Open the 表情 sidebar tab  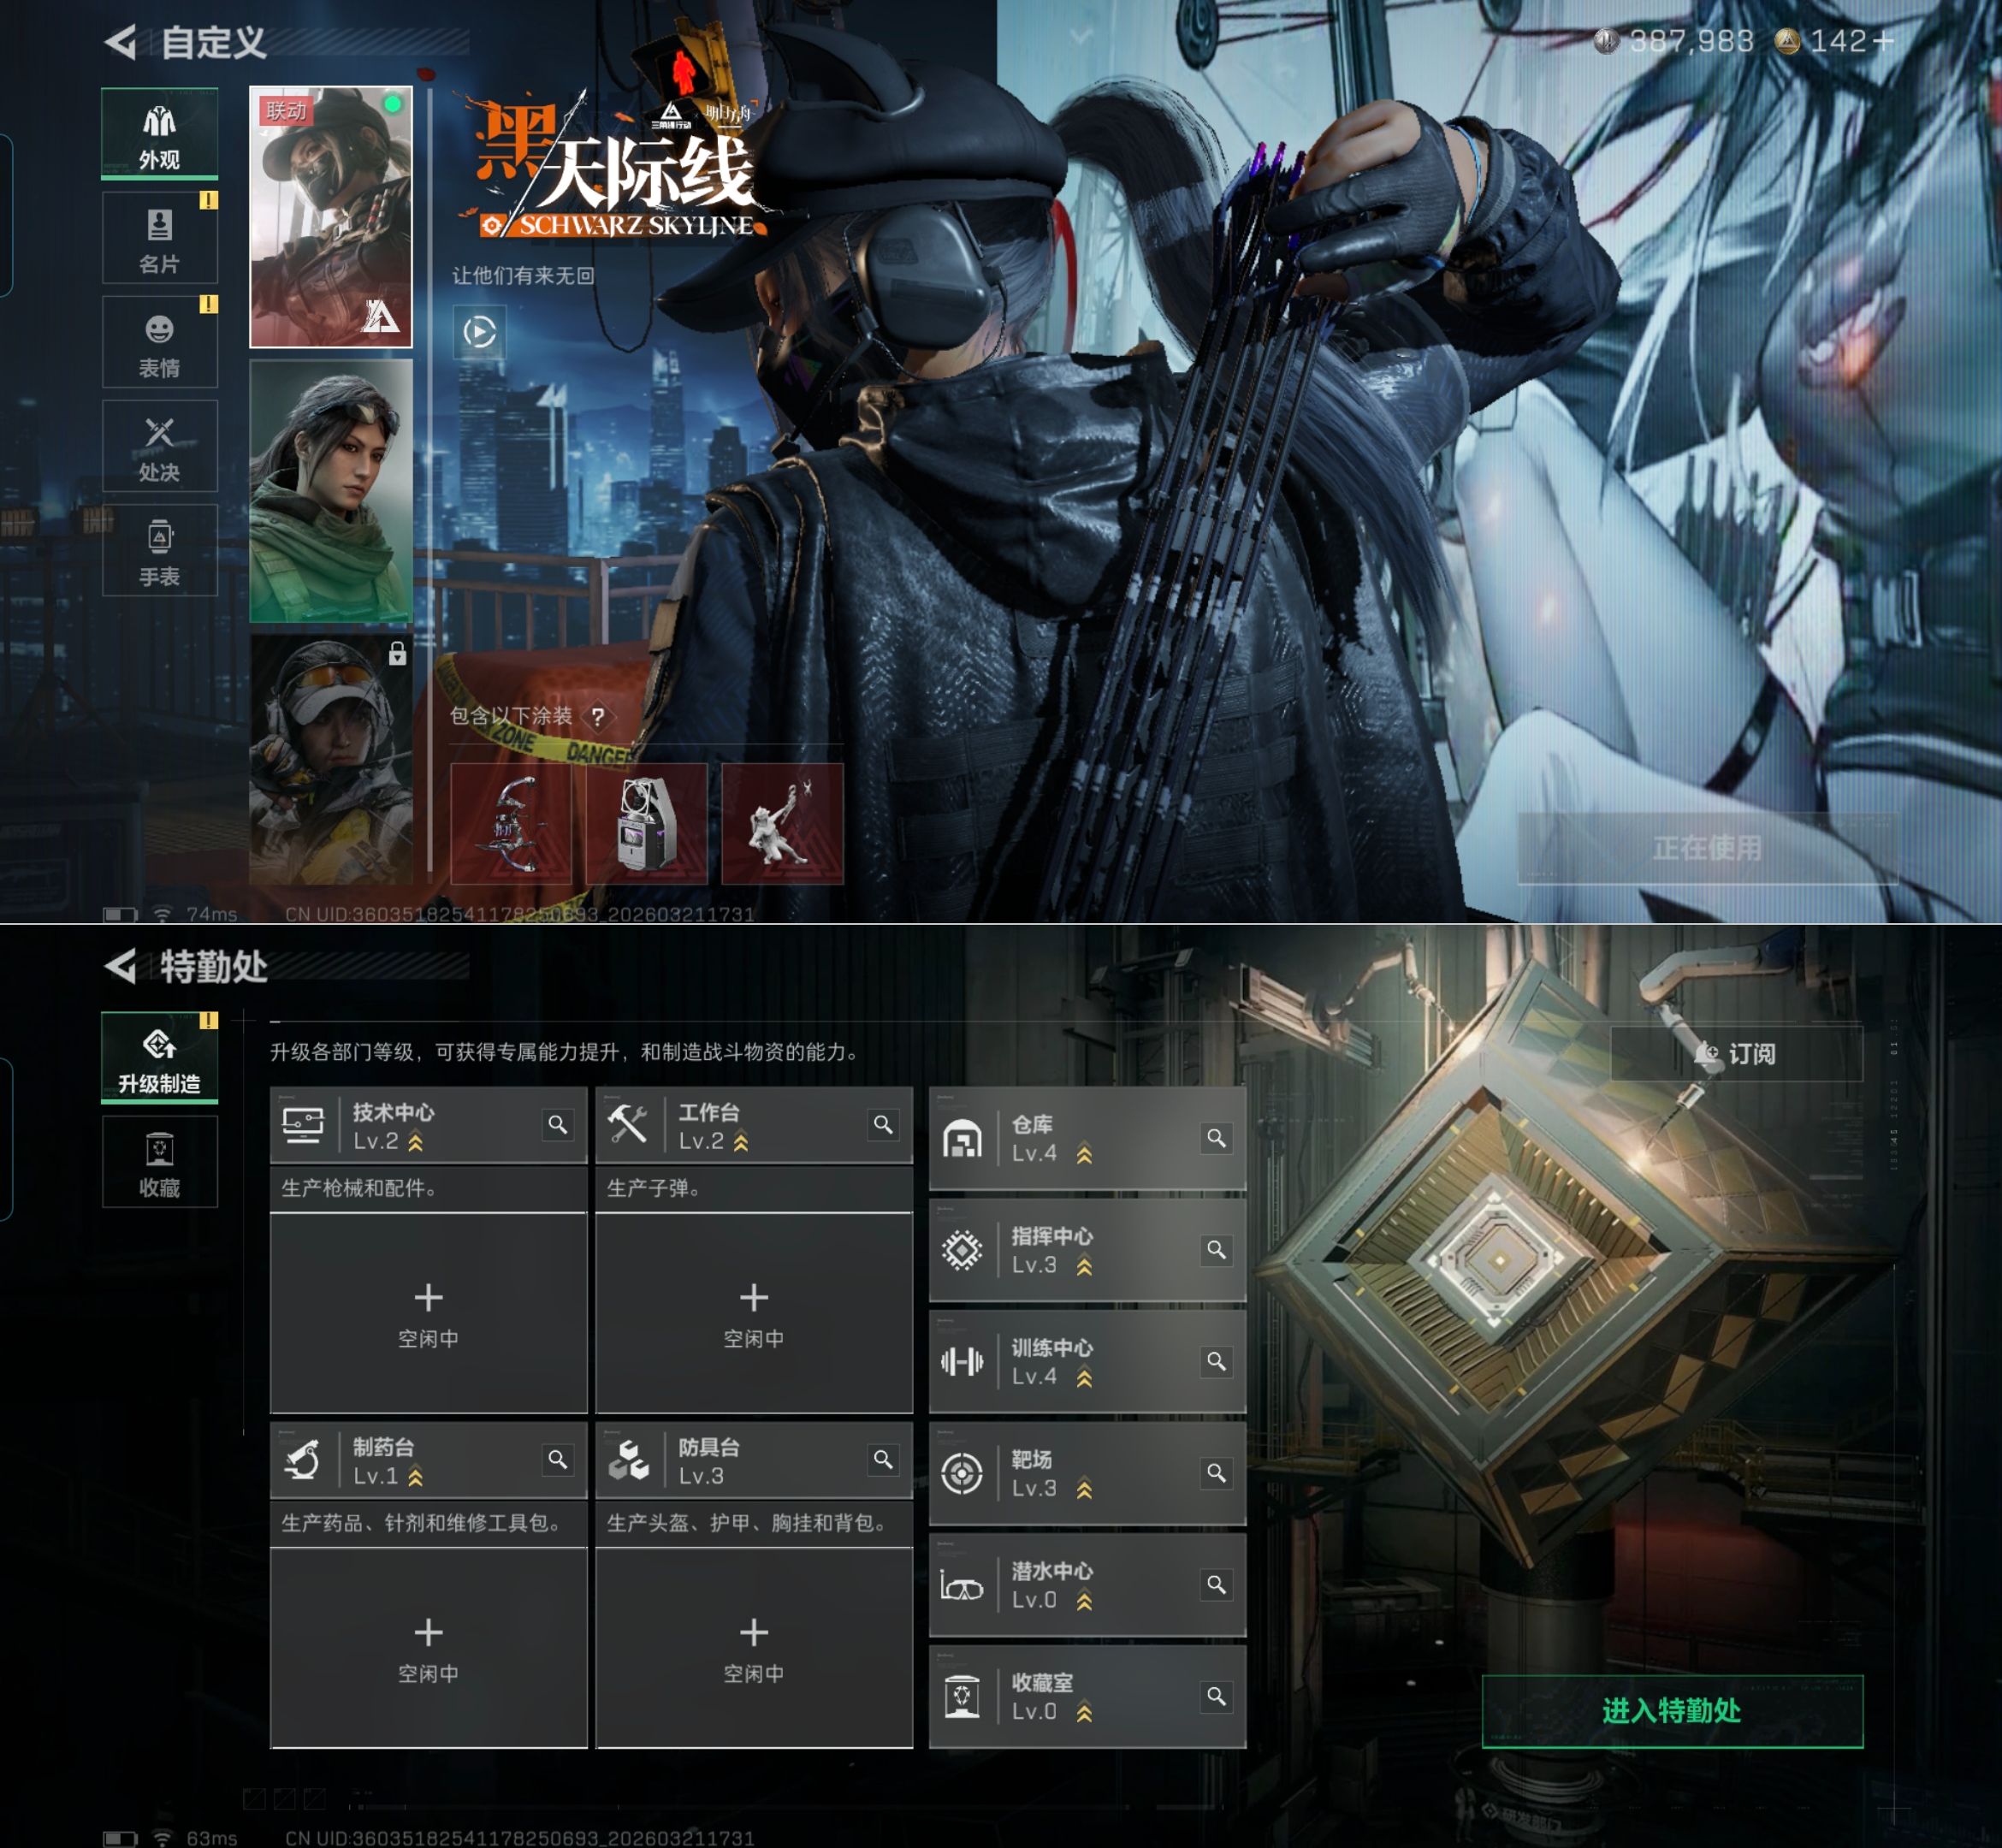pos(160,344)
